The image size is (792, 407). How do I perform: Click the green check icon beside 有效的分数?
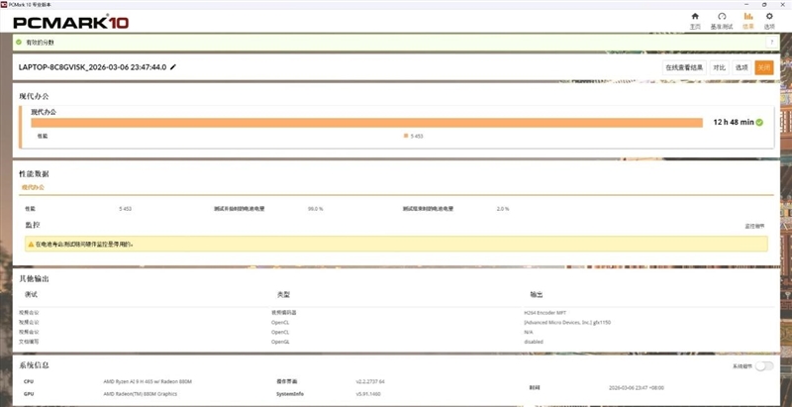tap(19, 43)
